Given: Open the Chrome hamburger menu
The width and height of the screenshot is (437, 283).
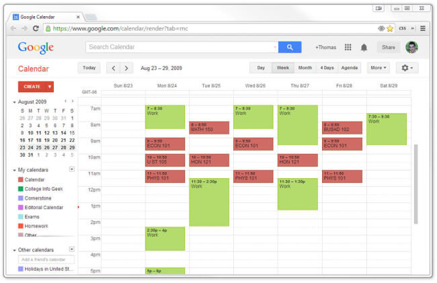Looking at the screenshot, I should pyautogui.click(x=423, y=28).
